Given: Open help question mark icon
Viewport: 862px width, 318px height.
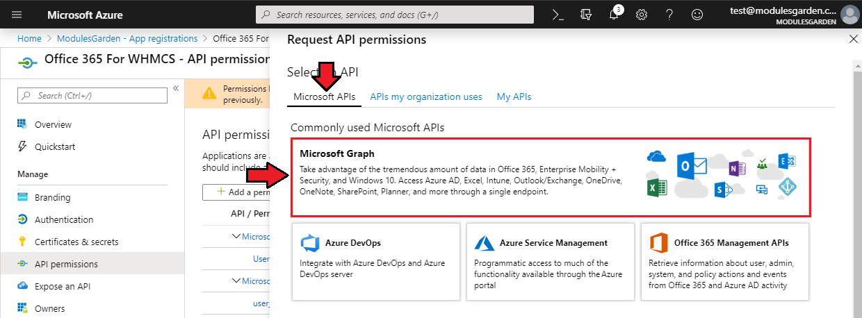Looking at the screenshot, I should (669, 15).
